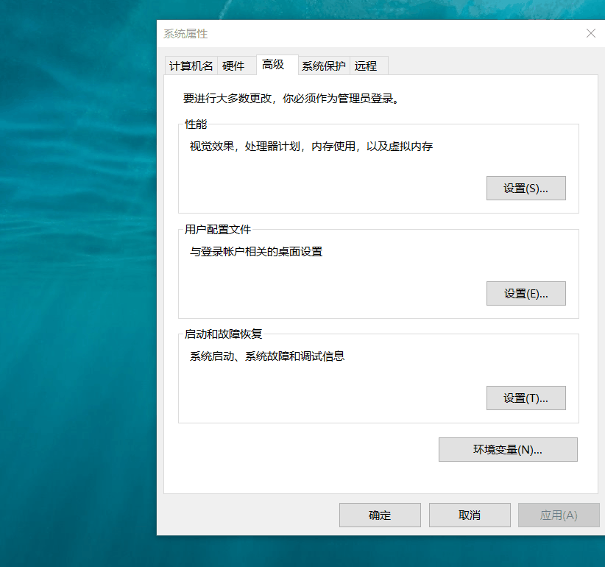605x567 pixels.
Task: Click the teal desktop wallpaper area
Action: (x=74, y=295)
